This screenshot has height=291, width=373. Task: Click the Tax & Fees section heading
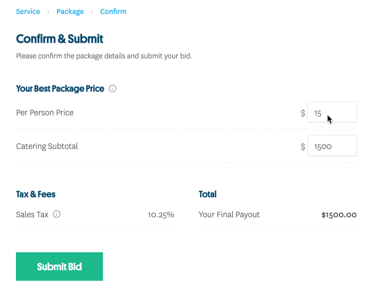pos(36,194)
